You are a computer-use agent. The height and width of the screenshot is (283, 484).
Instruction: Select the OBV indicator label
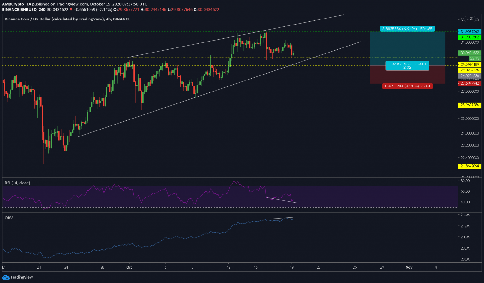pos(9,218)
